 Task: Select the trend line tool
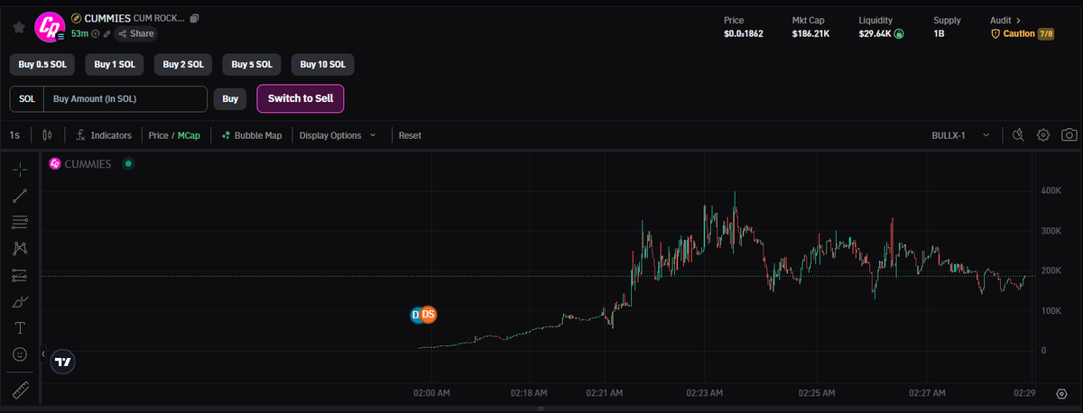20,195
